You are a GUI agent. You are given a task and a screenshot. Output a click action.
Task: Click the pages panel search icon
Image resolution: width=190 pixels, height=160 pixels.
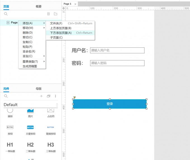tap(6, 14)
